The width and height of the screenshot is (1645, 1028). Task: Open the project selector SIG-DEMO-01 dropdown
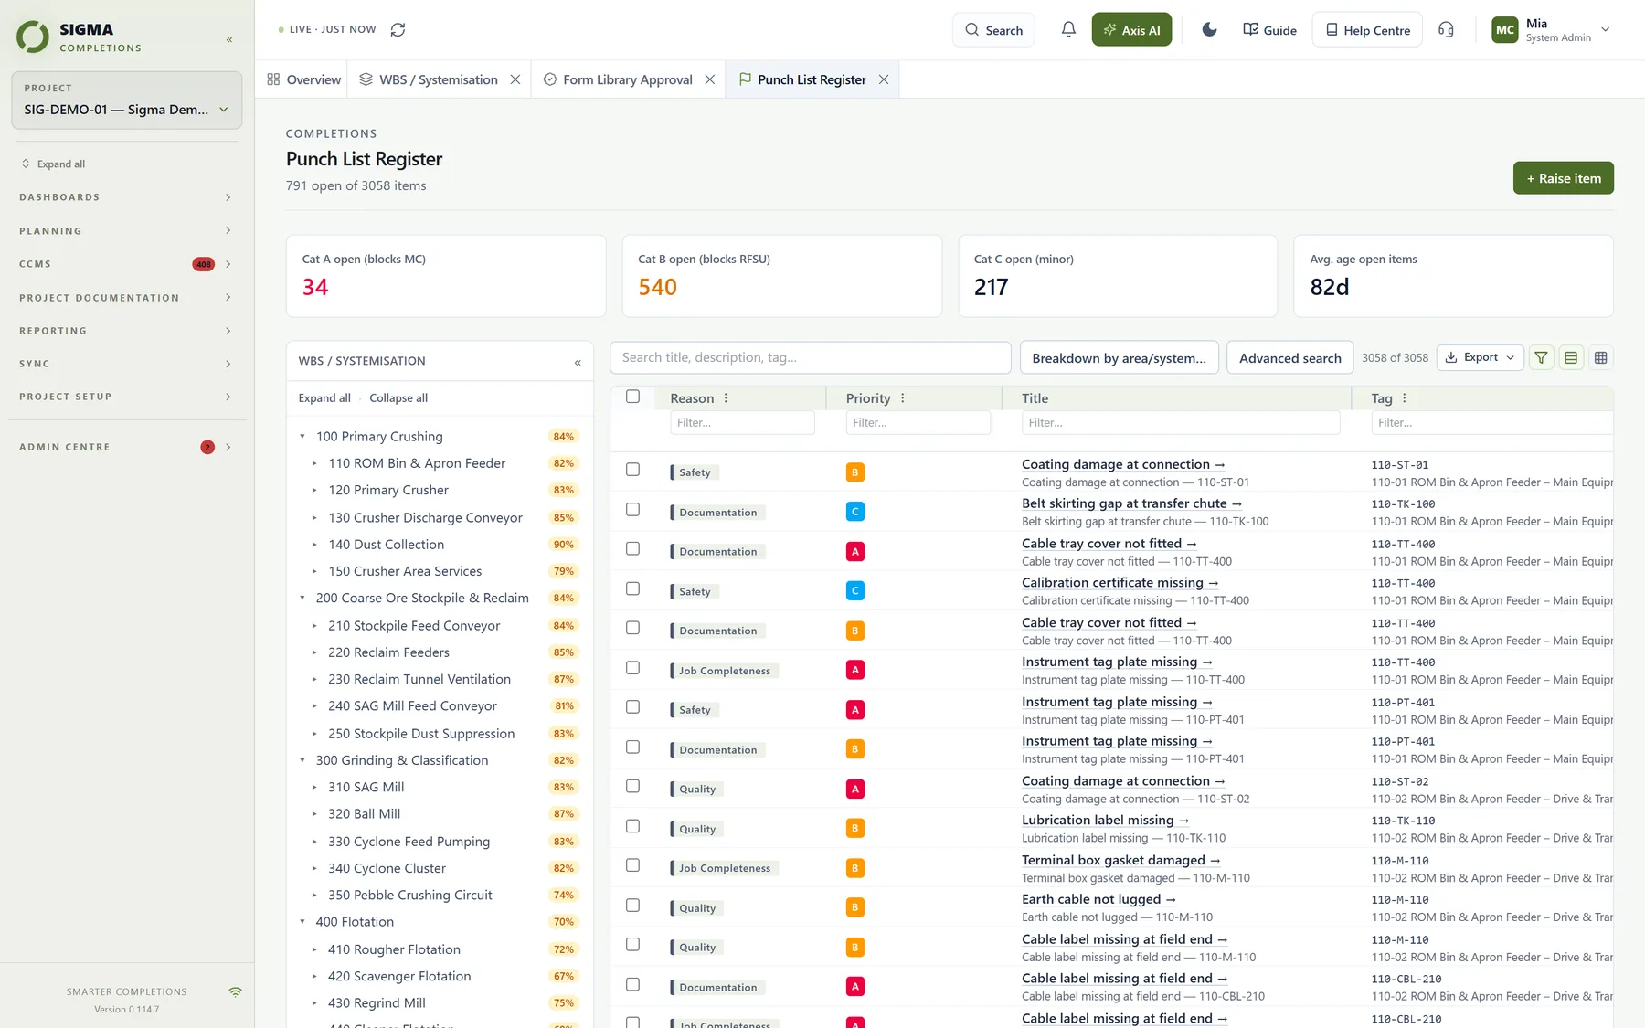pos(126,101)
